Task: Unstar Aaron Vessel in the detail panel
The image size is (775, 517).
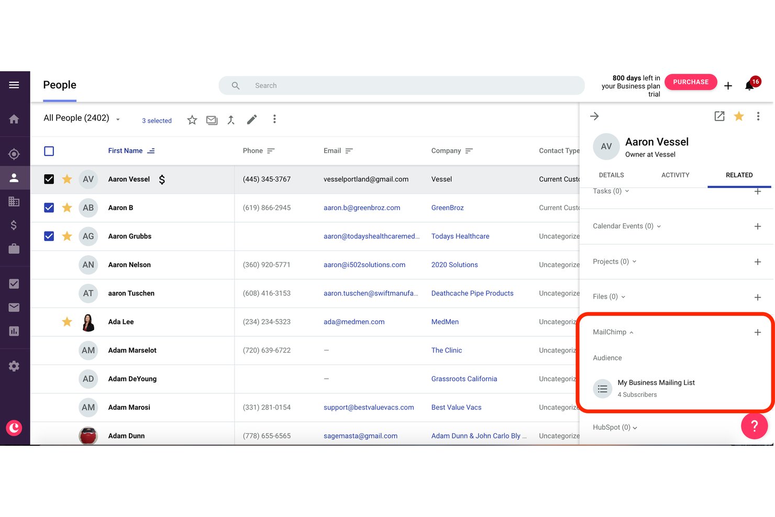Action: tap(739, 116)
